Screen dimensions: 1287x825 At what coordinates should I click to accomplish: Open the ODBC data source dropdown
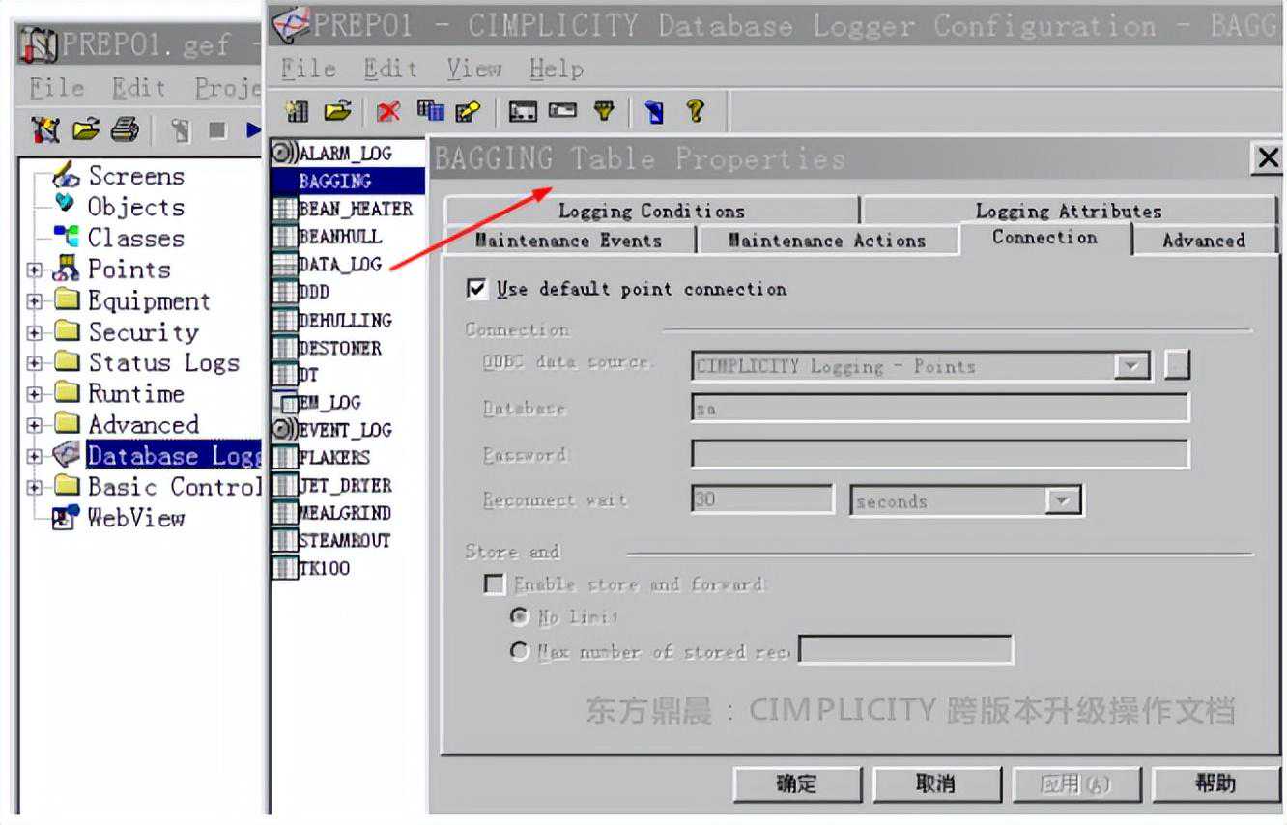pyautogui.click(x=1131, y=366)
